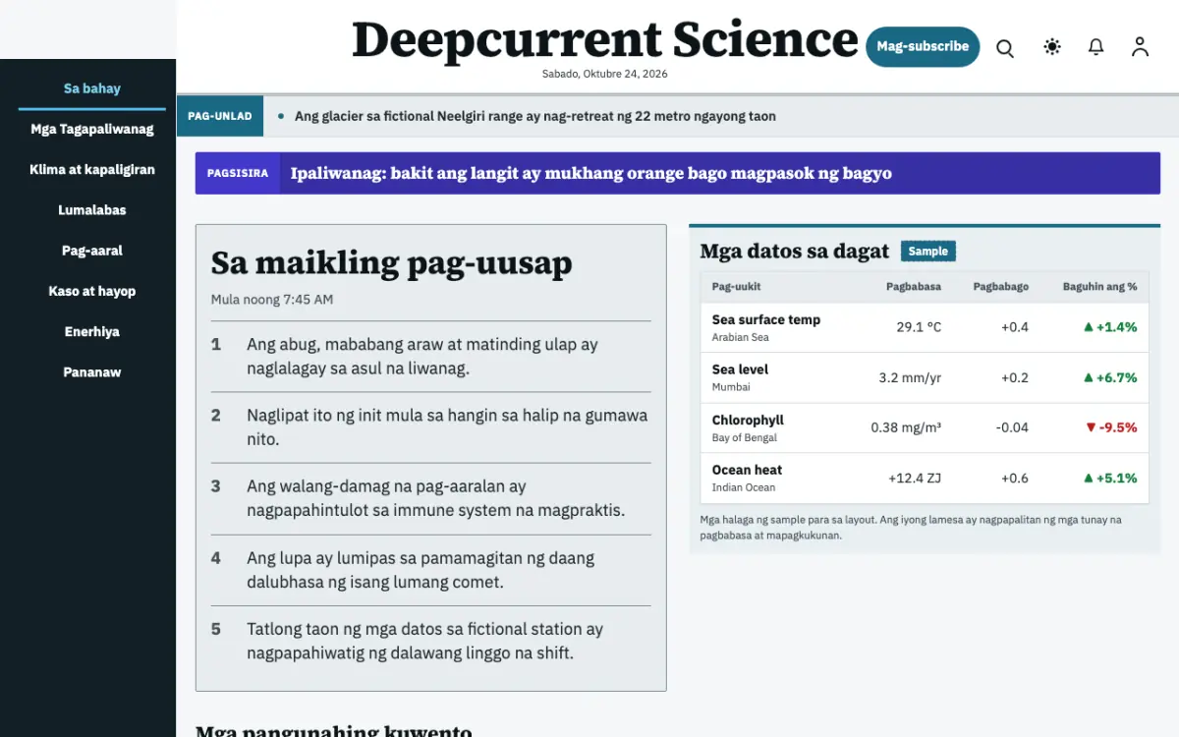
Task: Click the 0.38 mg/m³ reading value
Action: click(x=906, y=427)
